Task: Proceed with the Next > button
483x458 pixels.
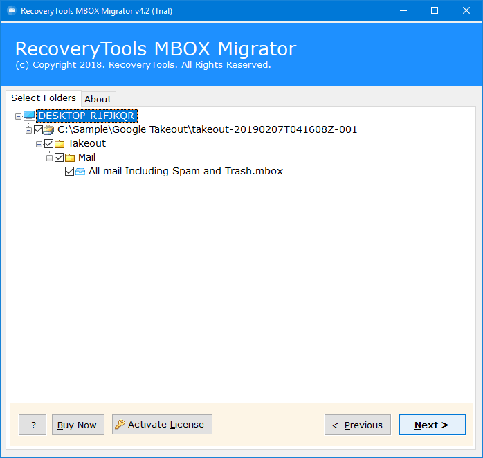Action: [432, 425]
